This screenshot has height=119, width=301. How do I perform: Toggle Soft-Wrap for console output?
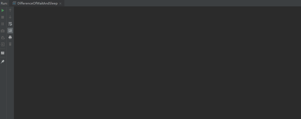pyautogui.click(x=10, y=24)
